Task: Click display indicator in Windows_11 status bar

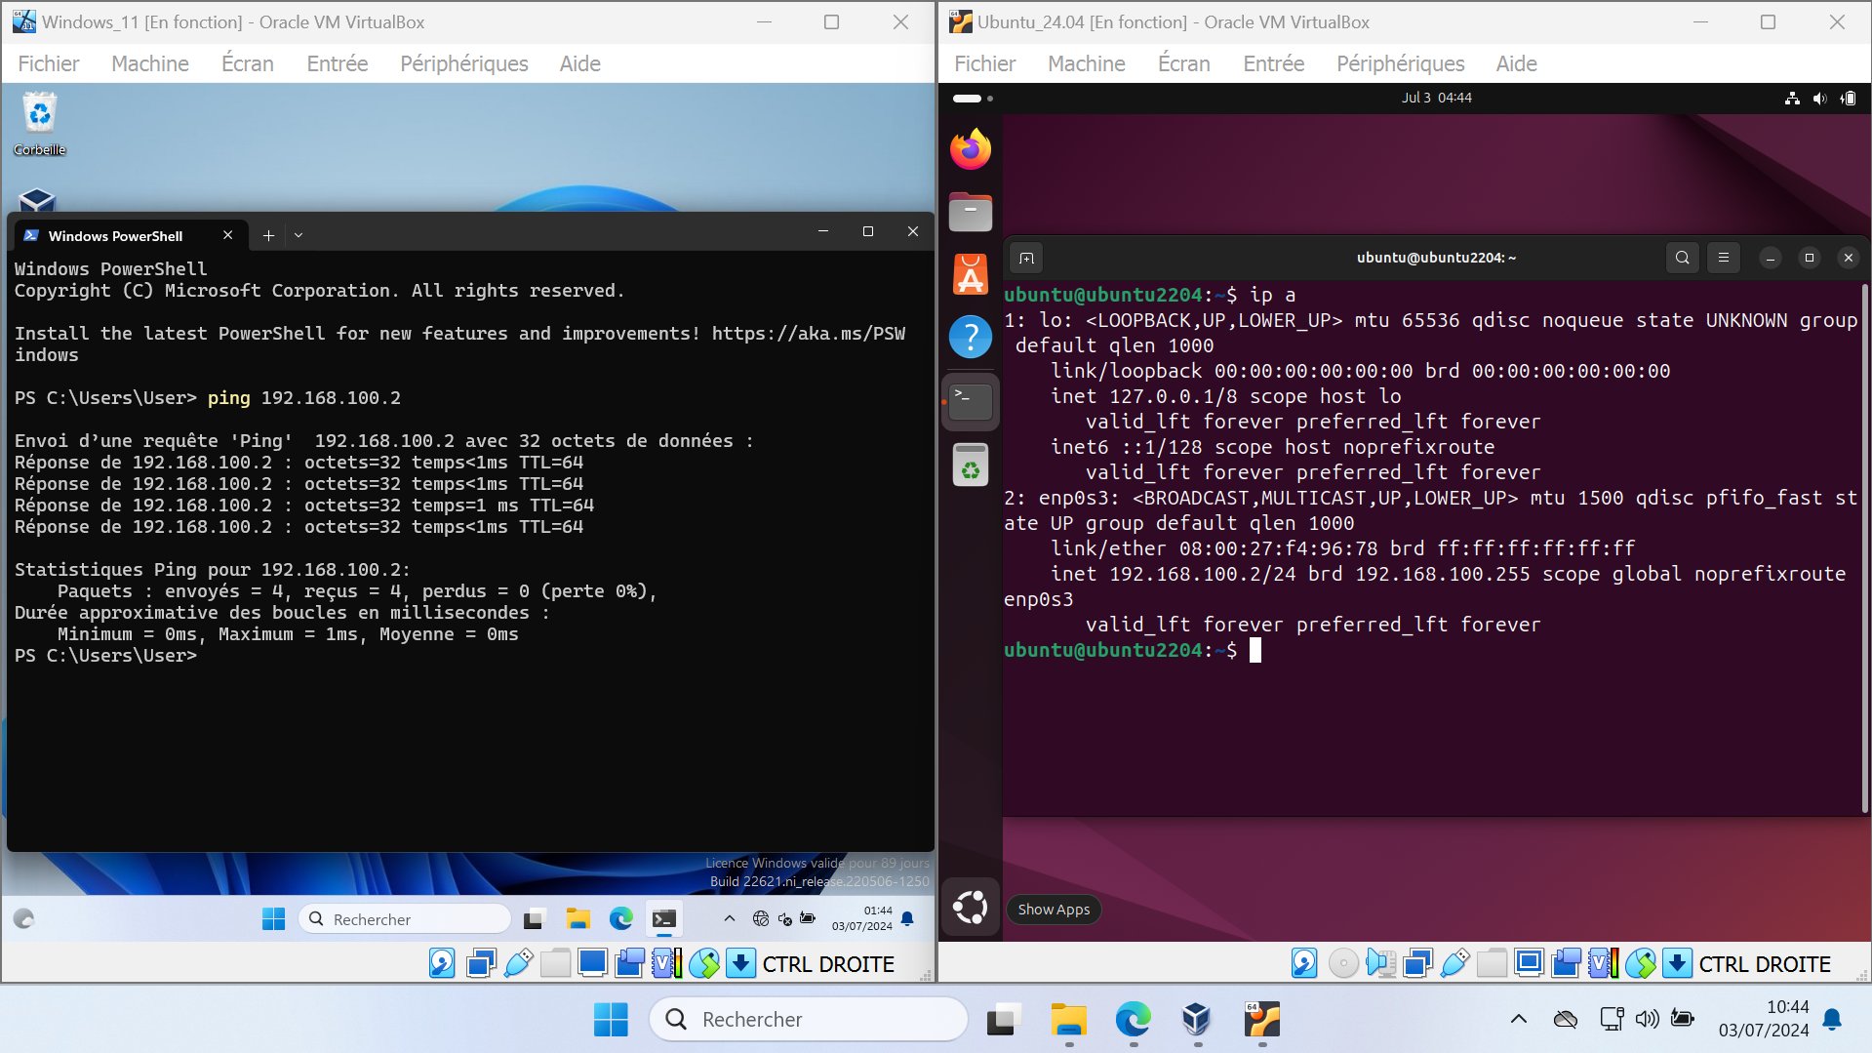Action: click(592, 963)
